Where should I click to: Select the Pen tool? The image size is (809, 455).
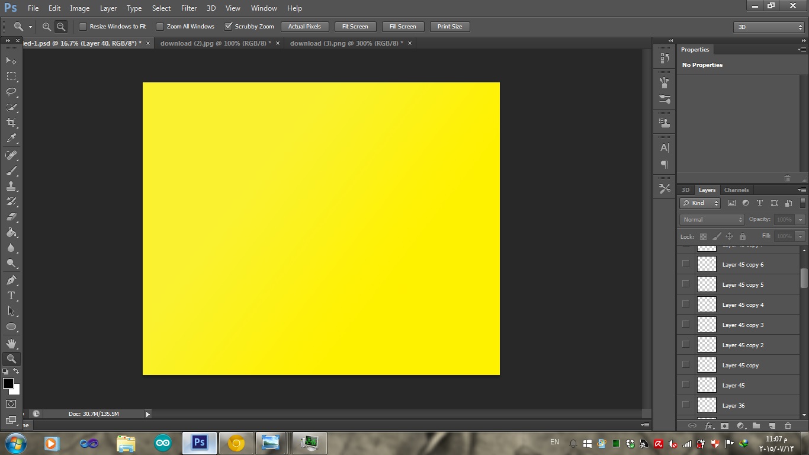[x=11, y=280]
